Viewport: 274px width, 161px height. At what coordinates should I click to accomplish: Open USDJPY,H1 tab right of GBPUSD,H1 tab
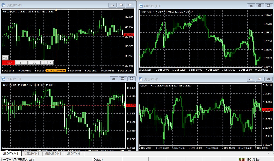tap(74, 154)
